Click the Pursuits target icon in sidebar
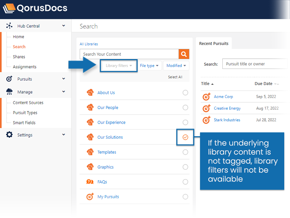This screenshot has width=290, height=218. (x=9, y=79)
